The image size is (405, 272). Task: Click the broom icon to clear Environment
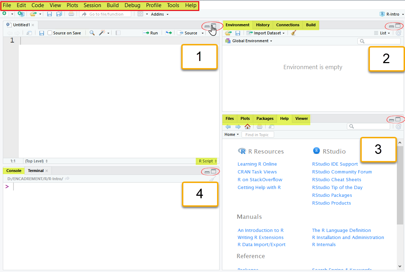click(293, 33)
